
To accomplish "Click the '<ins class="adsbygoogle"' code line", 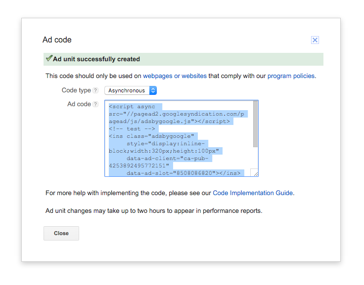I will click(151, 136).
